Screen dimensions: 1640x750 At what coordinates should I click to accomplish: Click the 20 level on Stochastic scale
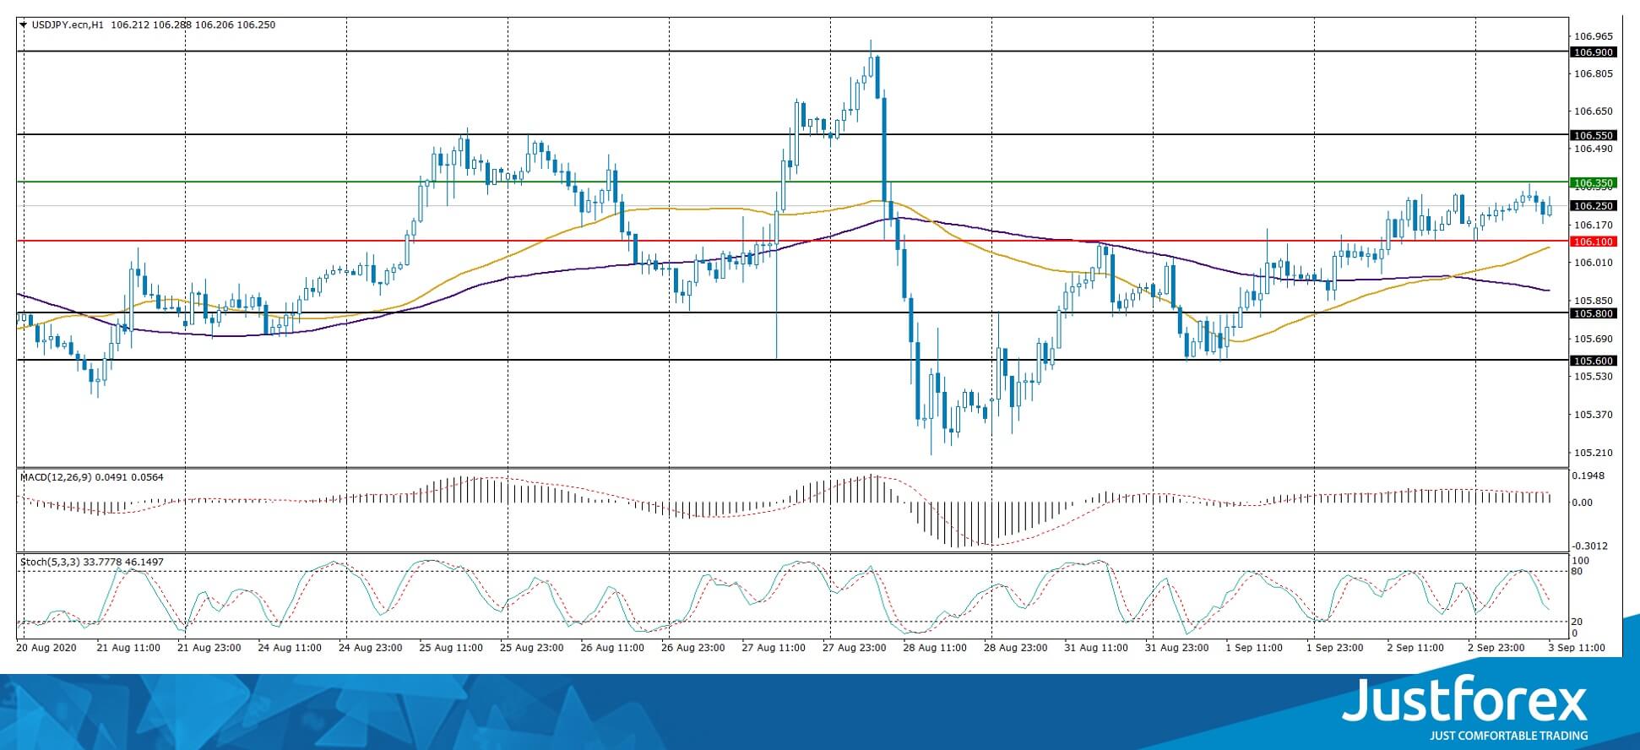coord(1578,622)
